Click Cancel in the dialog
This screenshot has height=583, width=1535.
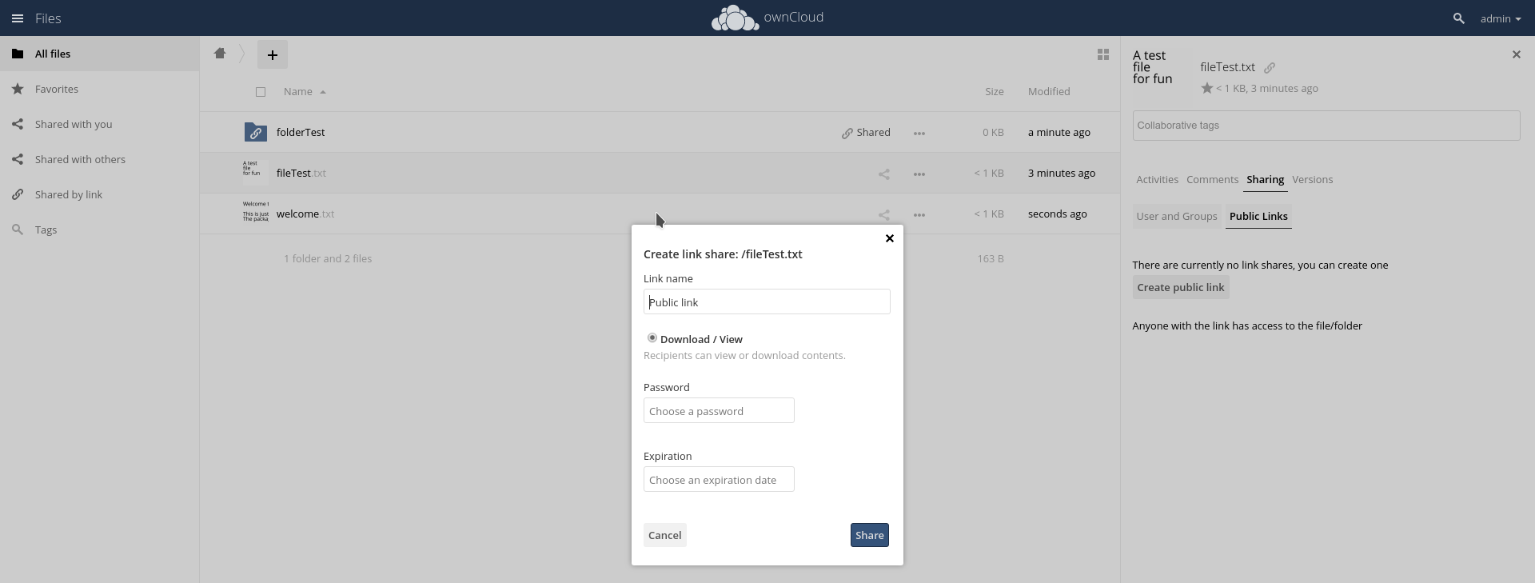pos(665,535)
